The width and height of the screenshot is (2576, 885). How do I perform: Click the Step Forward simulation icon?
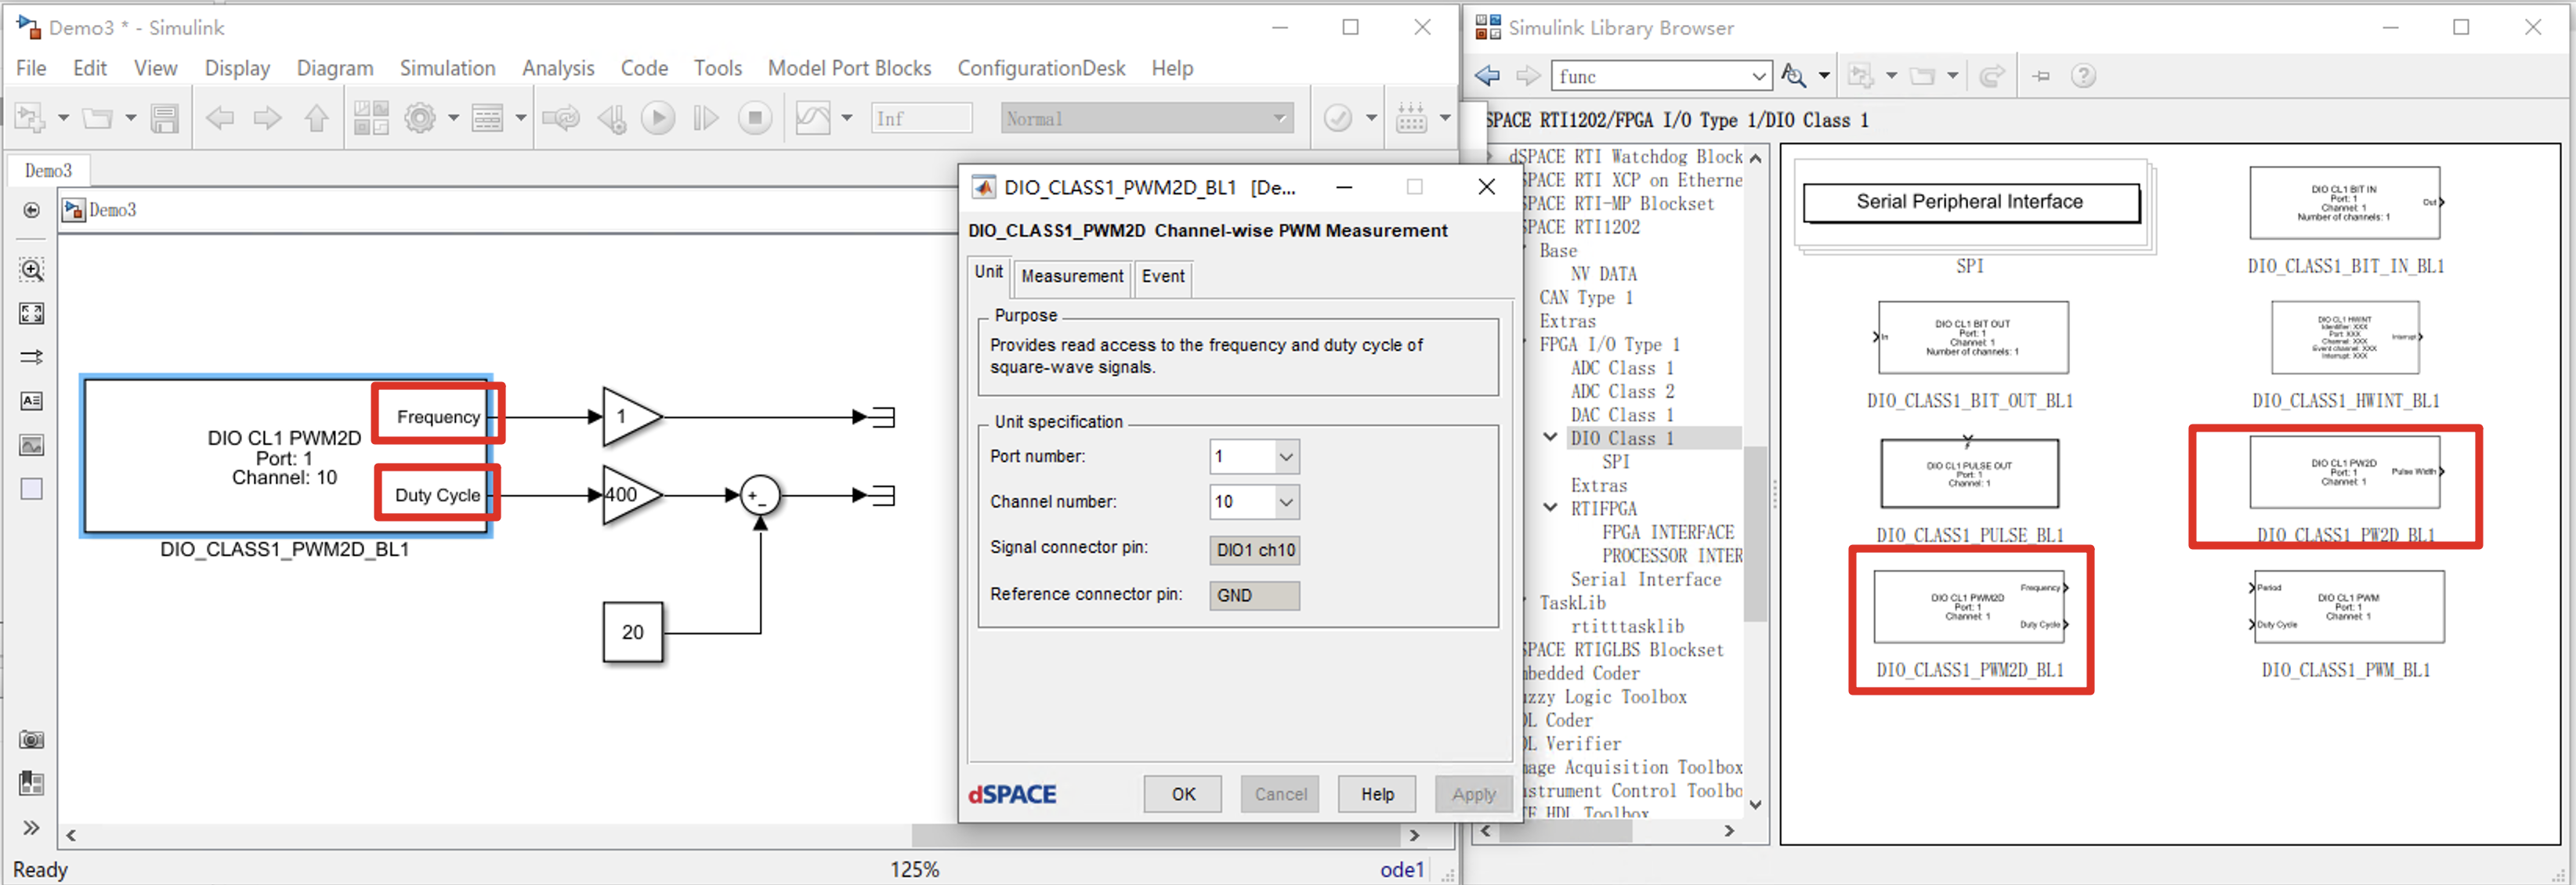click(x=706, y=119)
